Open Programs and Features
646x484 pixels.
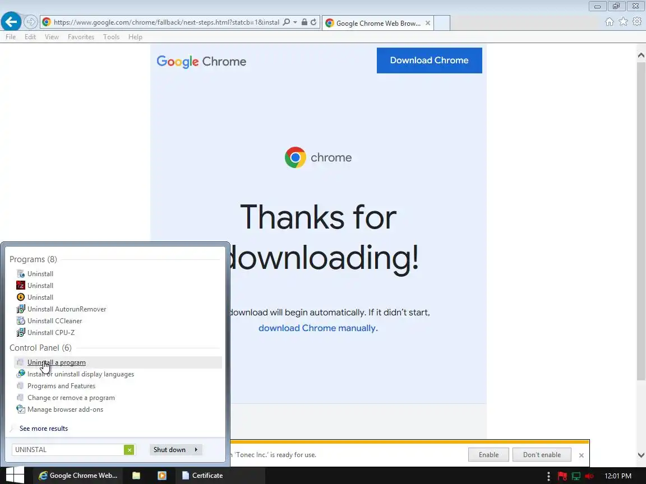pyautogui.click(x=61, y=386)
